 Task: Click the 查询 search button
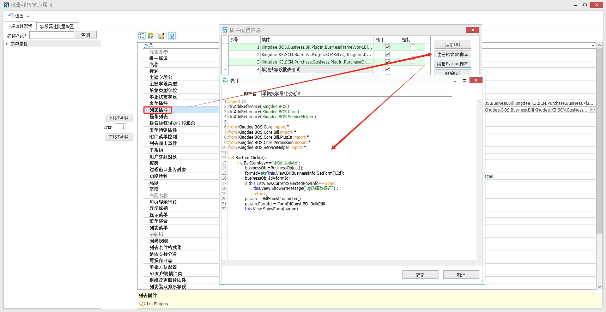(86, 35)
